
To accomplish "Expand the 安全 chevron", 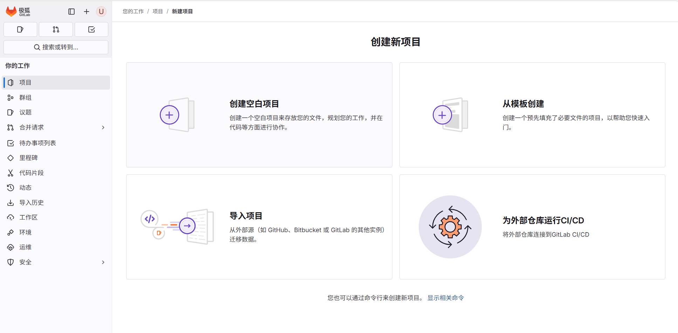I will tap(103, 262).
